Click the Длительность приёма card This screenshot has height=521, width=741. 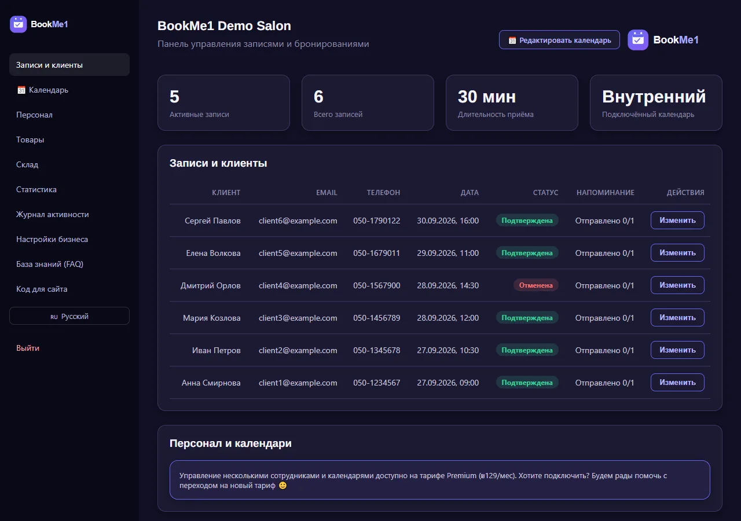(x=512, y=102)
